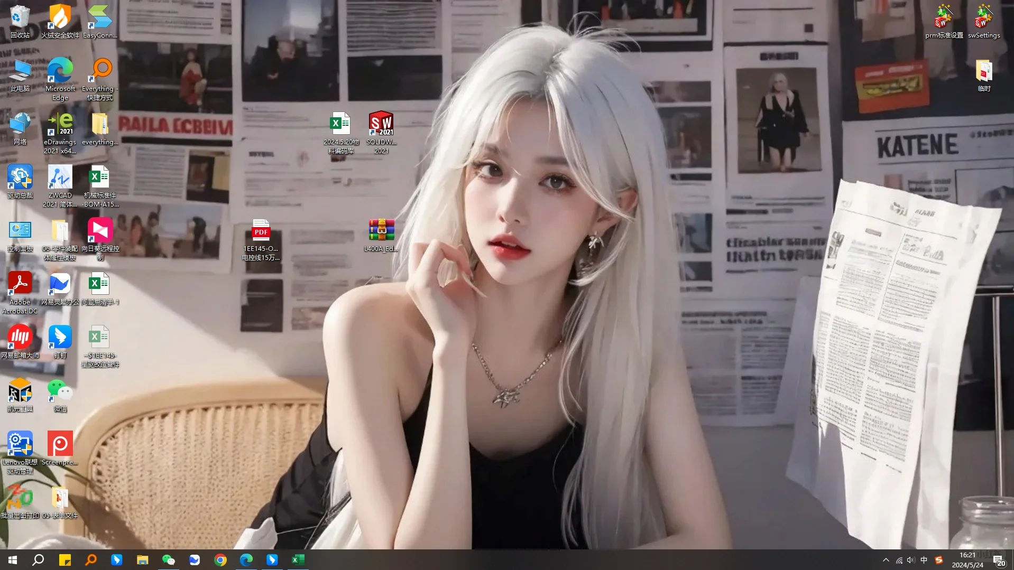Switch to Microsoft Edge in the taskbar
Screen dimensions: 1014x570
click(246, 560)
